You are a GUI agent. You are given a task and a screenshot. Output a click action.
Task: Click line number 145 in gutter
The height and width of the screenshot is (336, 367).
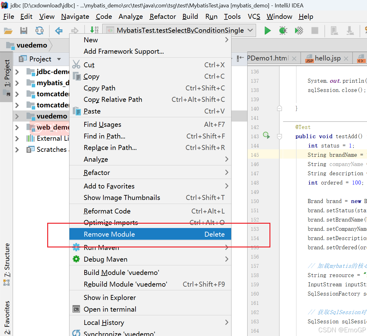255,155
